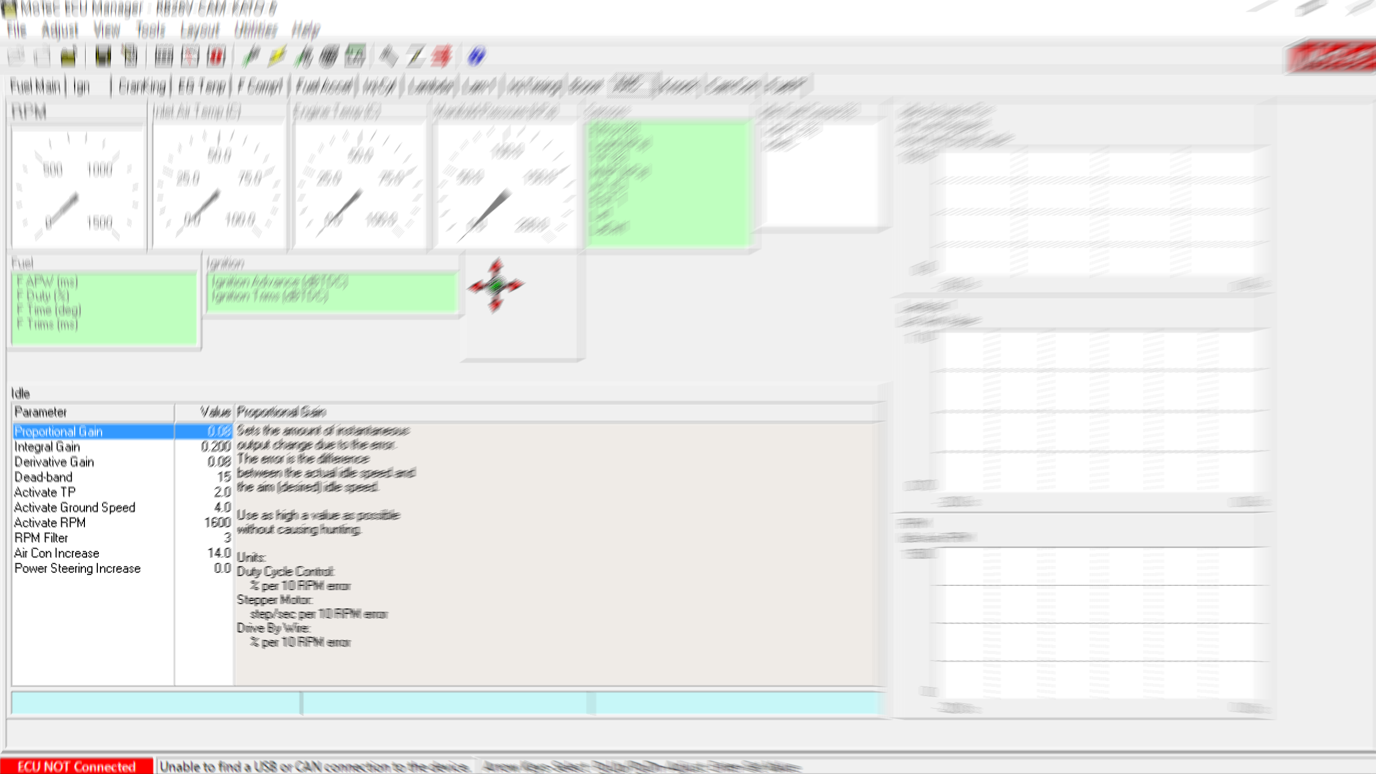1376x774 pixels.
Task: Click the Z-shaped toolbar icon
Action: click(x=415, y=56)
